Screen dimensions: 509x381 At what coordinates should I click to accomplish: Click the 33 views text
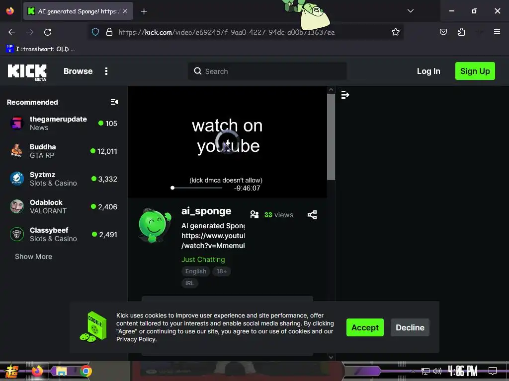278,215
